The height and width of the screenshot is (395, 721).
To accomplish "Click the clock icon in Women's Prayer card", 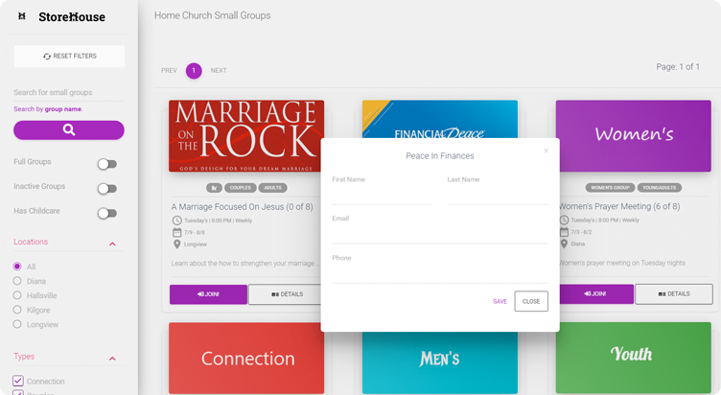I will click(x=564, y=220).
